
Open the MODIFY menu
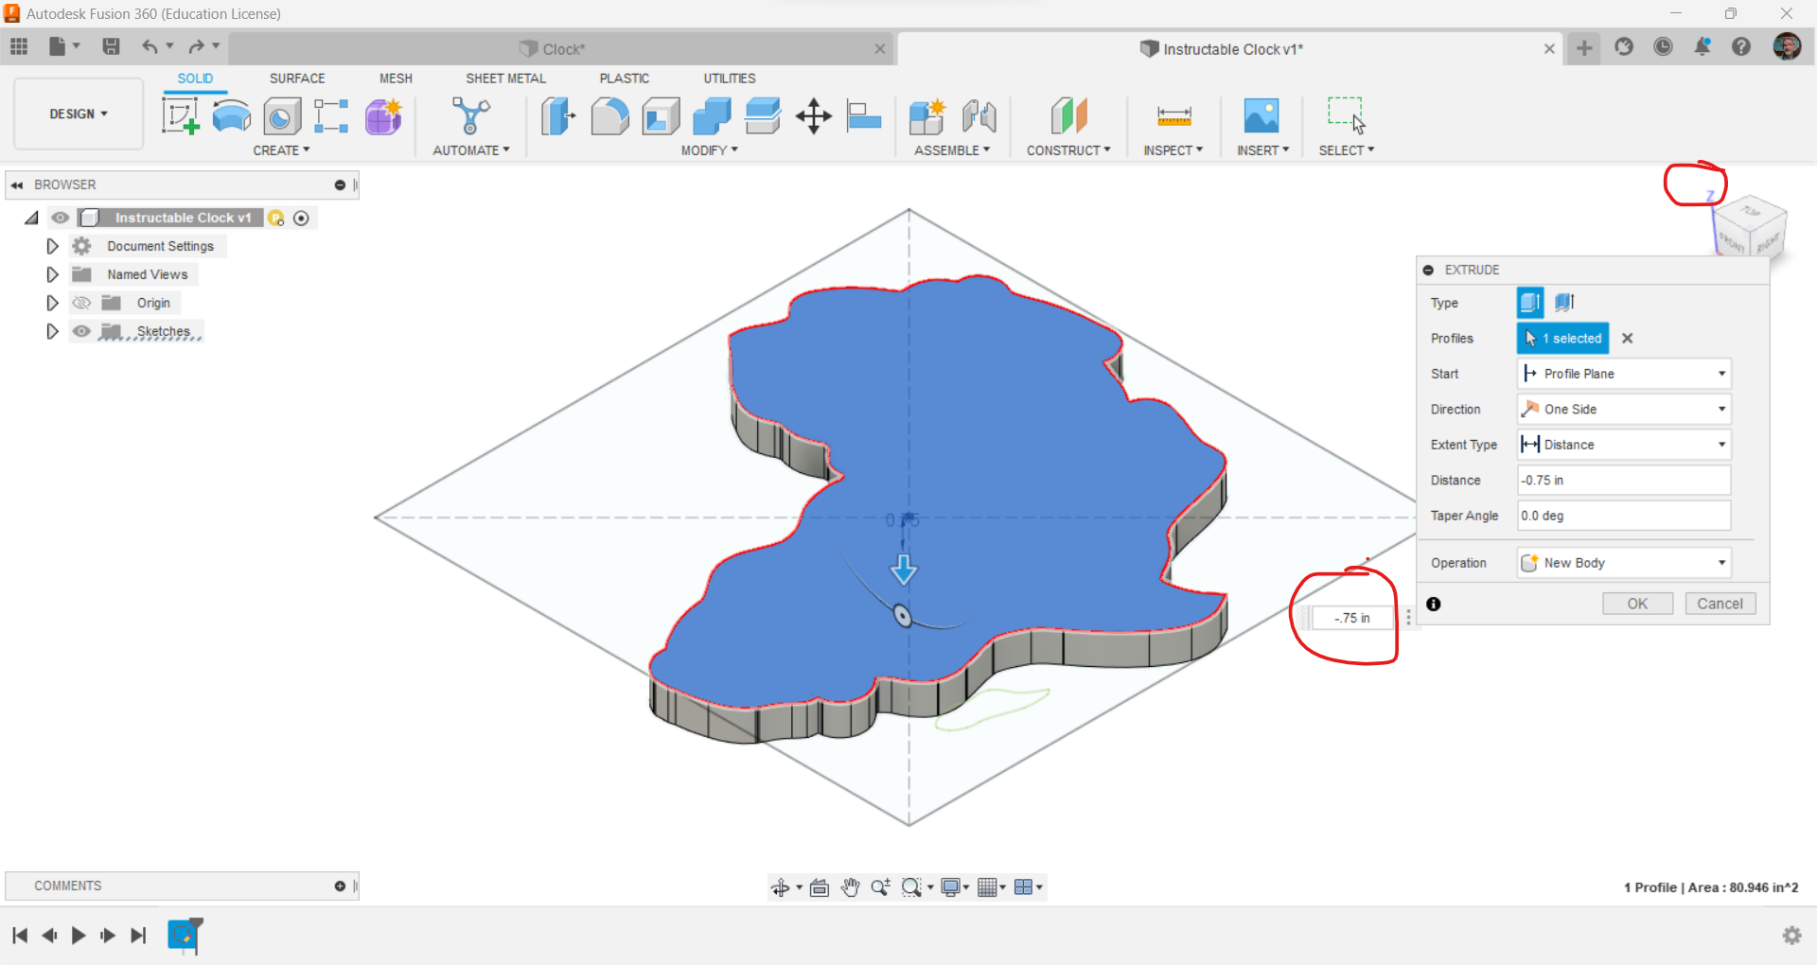pos(709,150)
